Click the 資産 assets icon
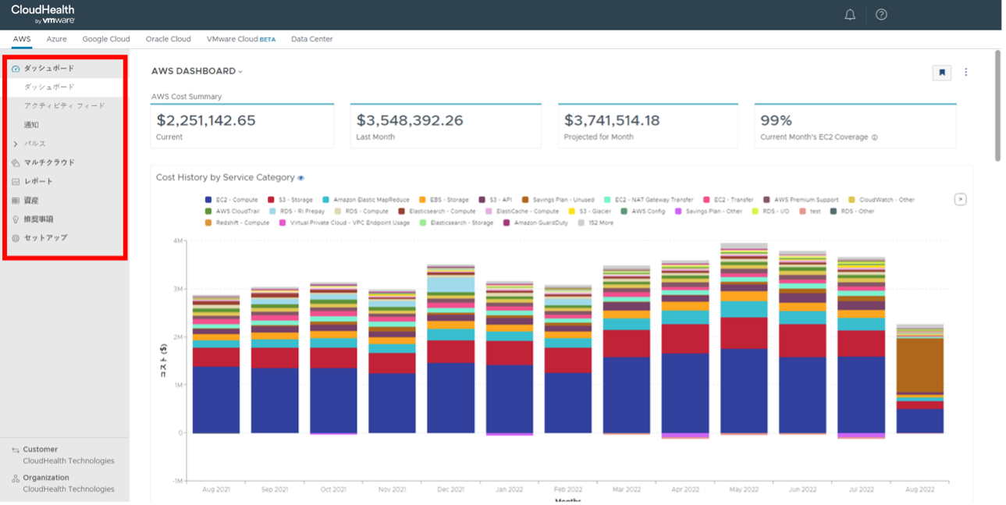The image size is (1006, 505). pos(16,201)
